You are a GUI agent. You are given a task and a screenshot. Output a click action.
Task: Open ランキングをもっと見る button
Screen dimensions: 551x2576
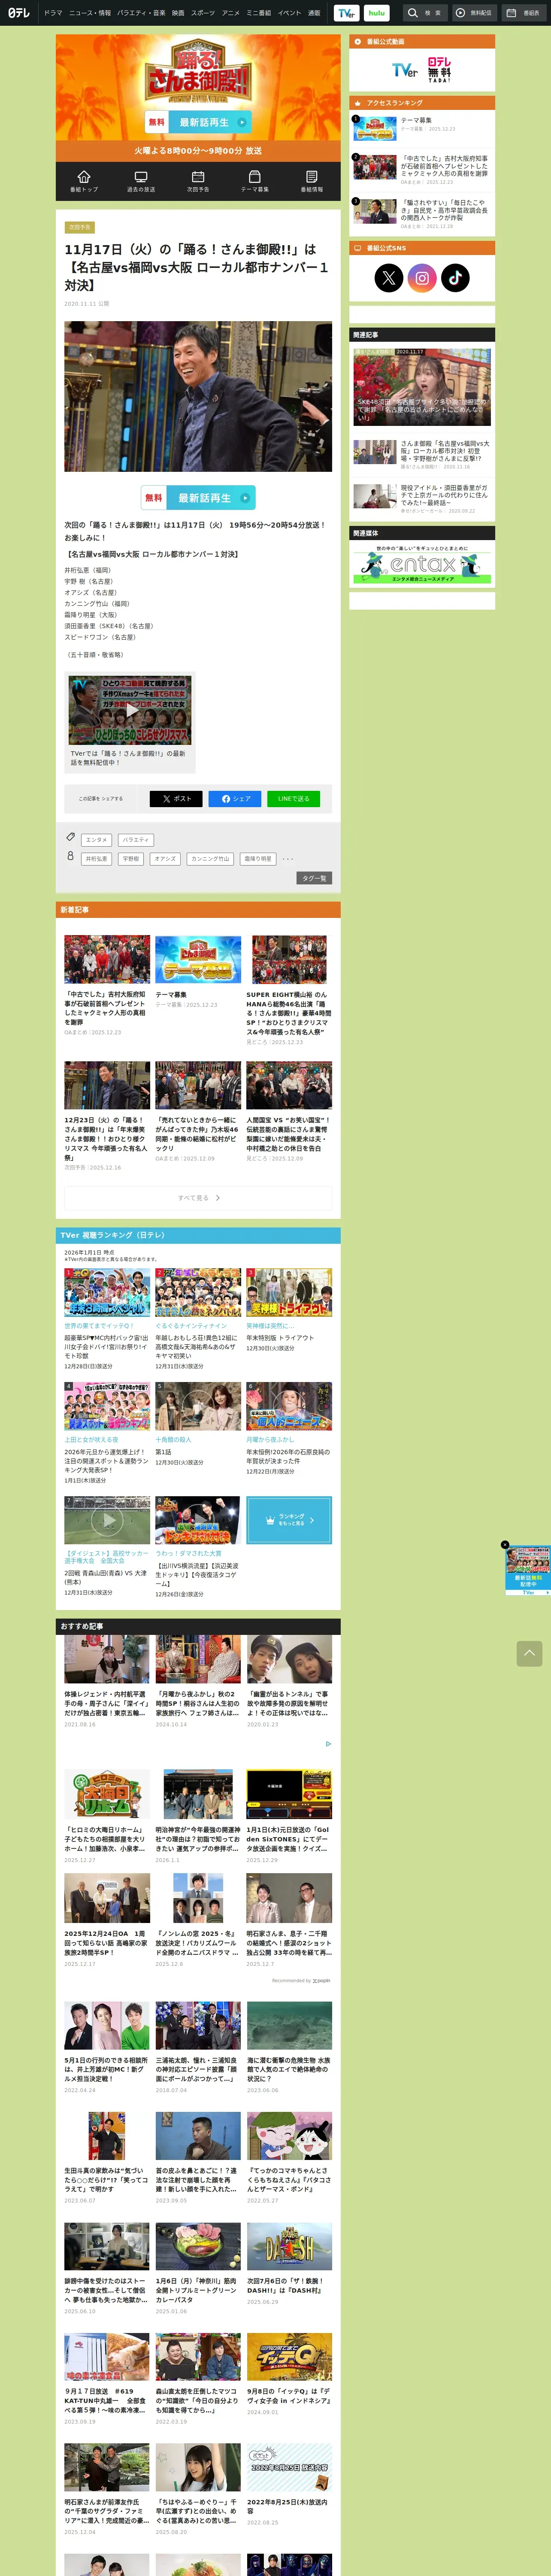[289, 1520]
